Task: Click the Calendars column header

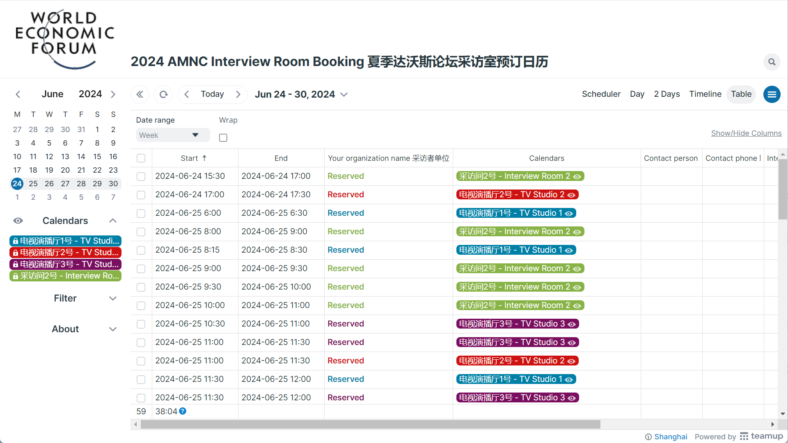Action: coord(547,158)
